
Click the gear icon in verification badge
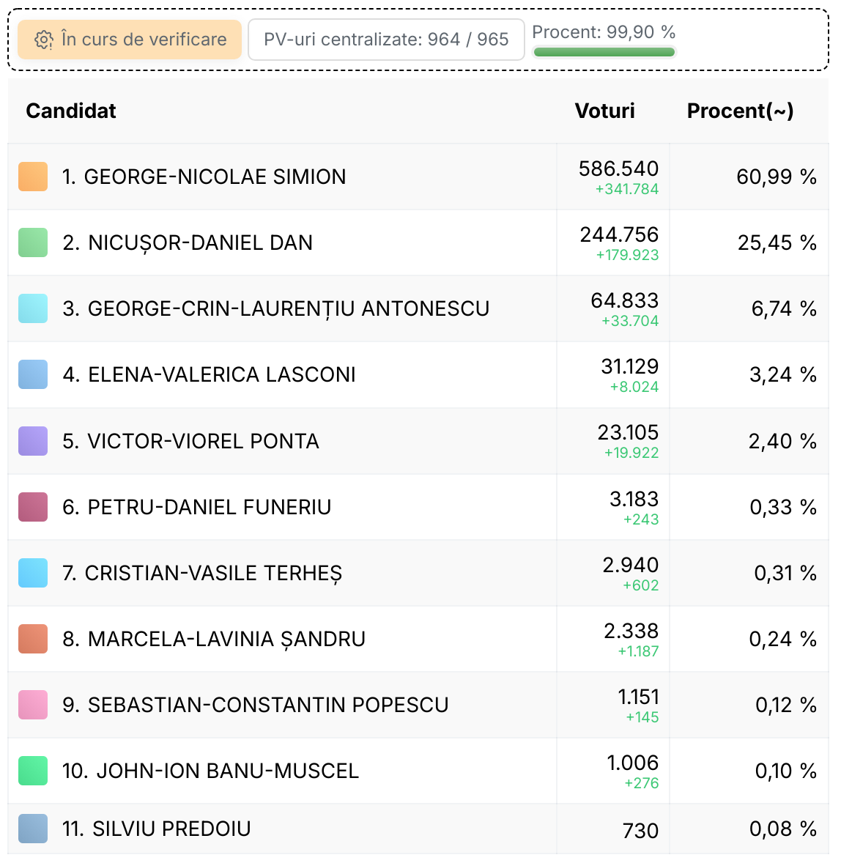point(44,40)
